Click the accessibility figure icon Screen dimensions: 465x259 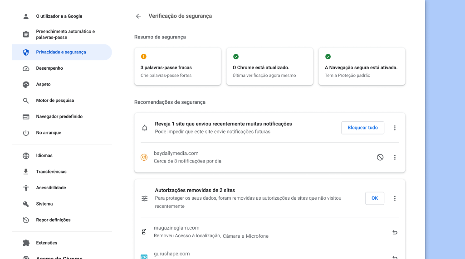pos(26,188)
